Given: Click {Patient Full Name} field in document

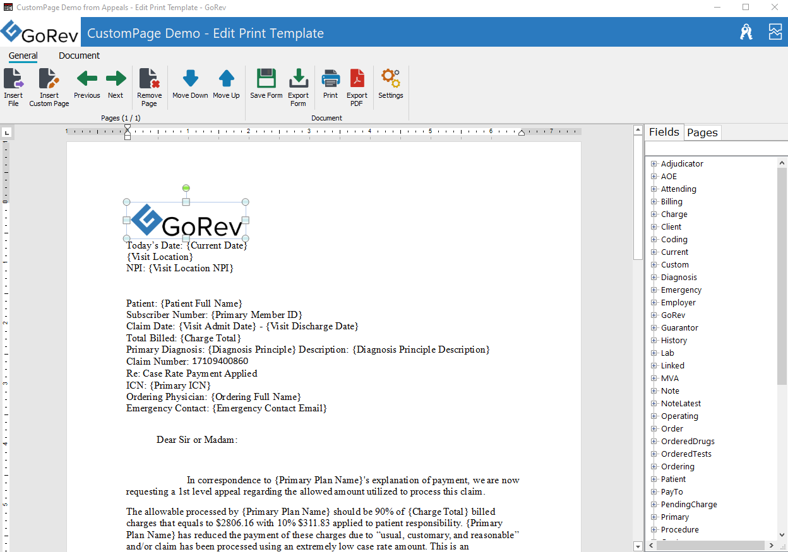Looking at the screenshot, I should [201, 303].
